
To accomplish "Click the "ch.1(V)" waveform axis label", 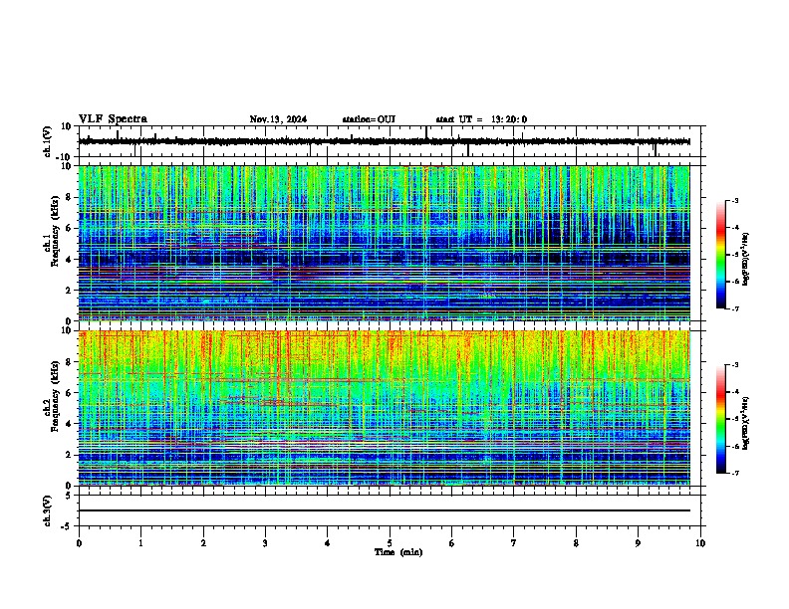I will pyautogui.click(x=47, y=141).
